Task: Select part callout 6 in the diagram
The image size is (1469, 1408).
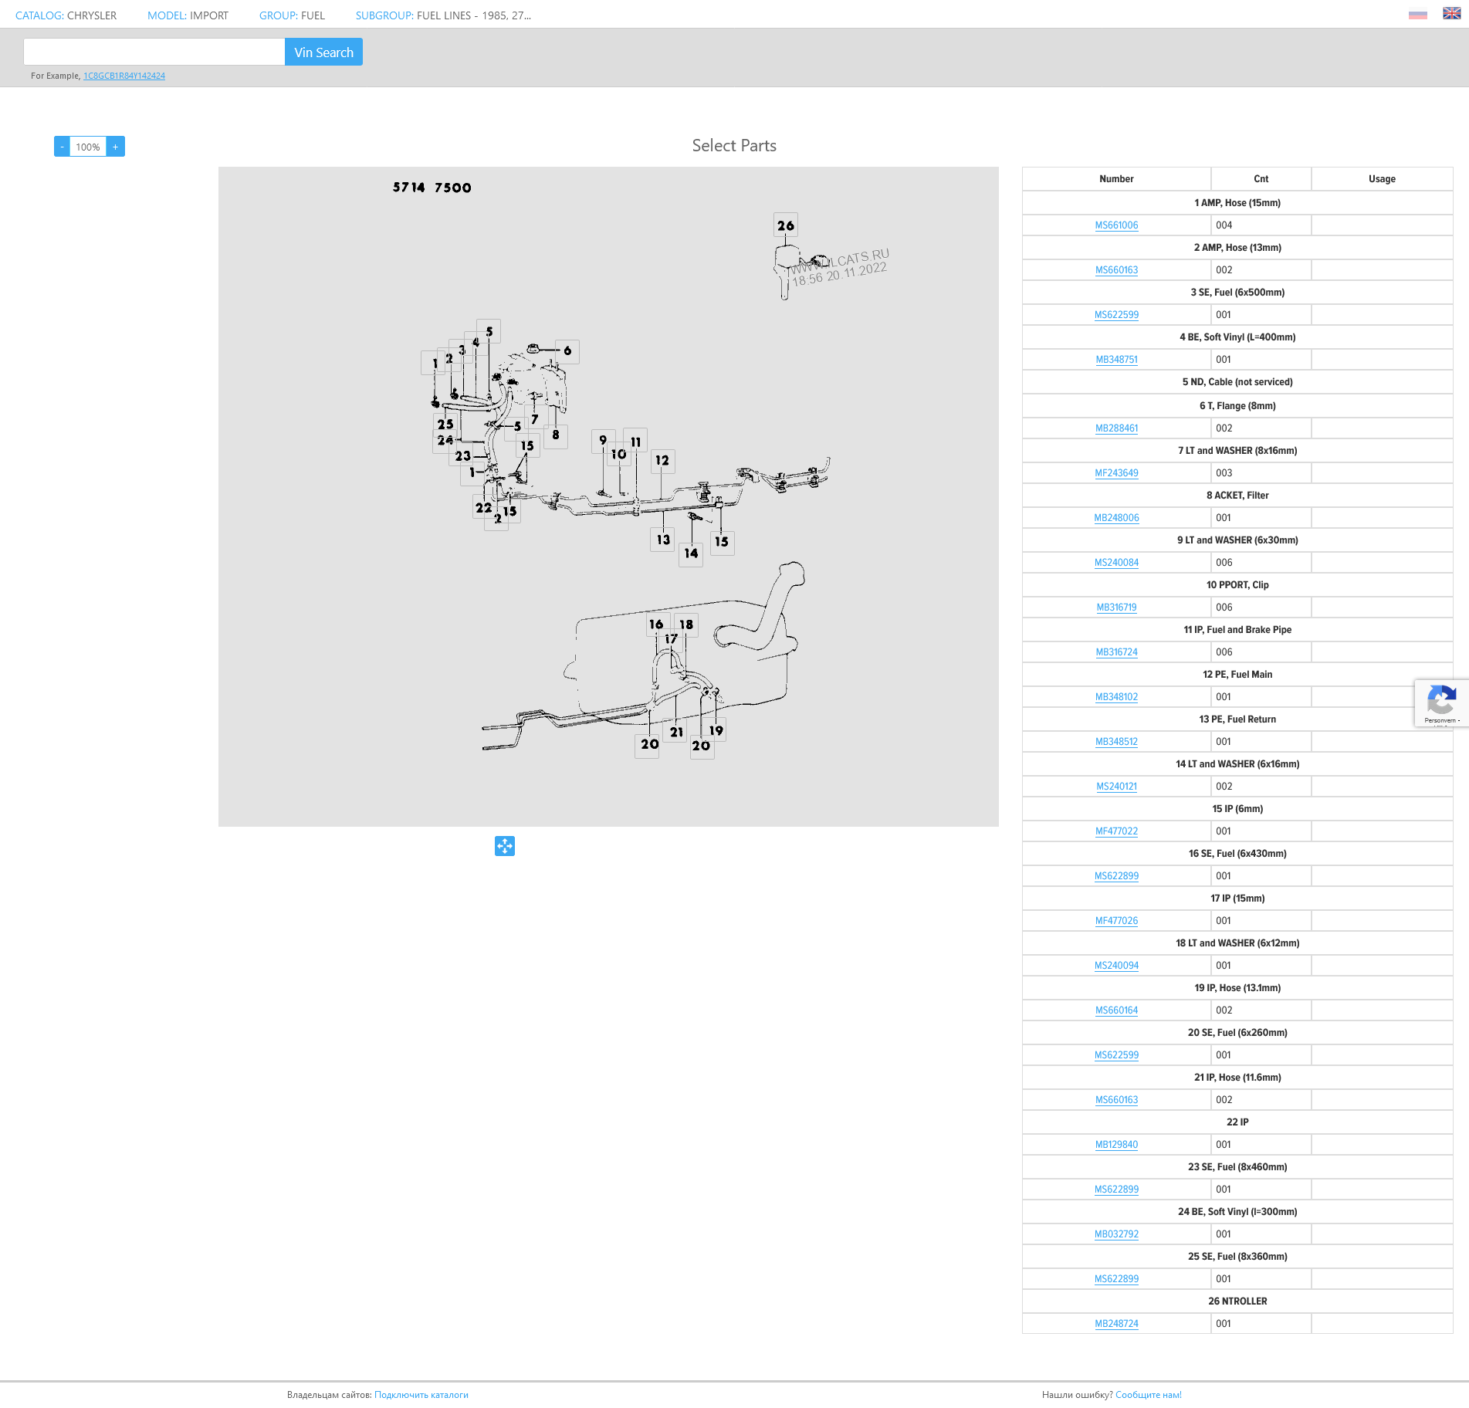Action: pyautogui.click(x=567, y=351)
